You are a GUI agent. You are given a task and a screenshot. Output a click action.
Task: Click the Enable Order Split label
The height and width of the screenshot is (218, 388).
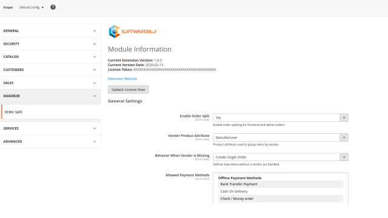click(x=195, y=116)
